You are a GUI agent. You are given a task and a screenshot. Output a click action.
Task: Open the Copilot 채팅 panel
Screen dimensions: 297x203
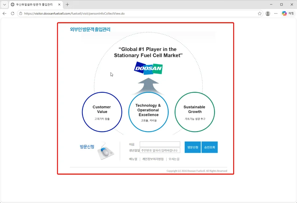click(288, 13)
